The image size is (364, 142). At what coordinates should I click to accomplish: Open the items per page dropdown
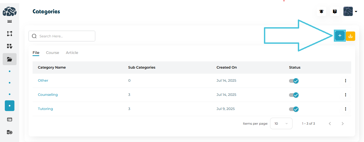(281, 124)
